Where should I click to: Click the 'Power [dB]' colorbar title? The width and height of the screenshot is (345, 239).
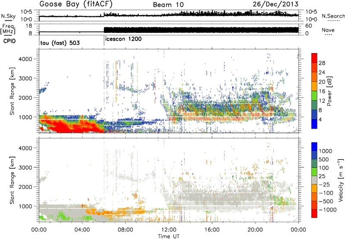pos(329,91)
